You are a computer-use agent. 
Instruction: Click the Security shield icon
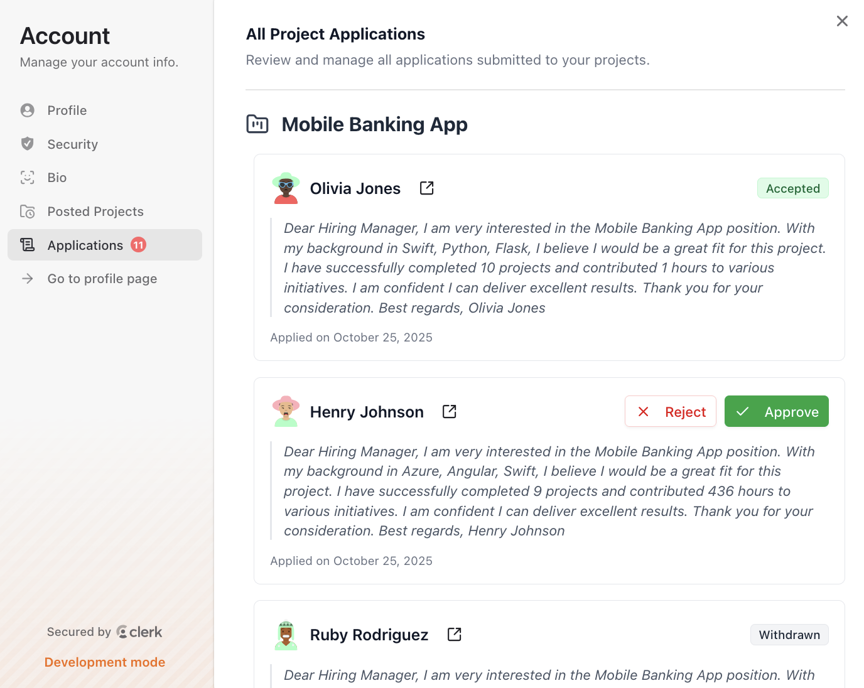point(28,144)
